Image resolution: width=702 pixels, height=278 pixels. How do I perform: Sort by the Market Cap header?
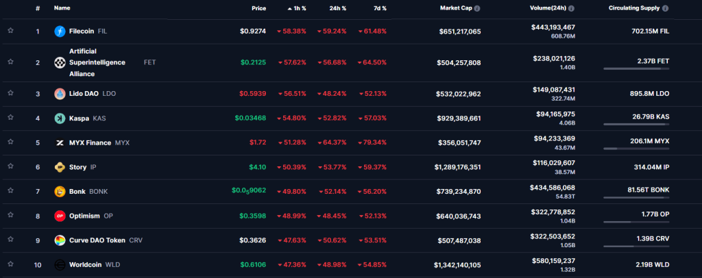tap(456, 8)
